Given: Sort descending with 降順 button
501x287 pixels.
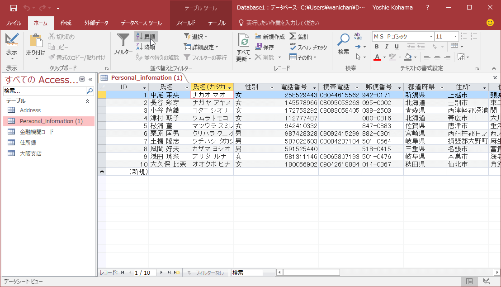Looking at the screenshot, I should pos(146,47).
